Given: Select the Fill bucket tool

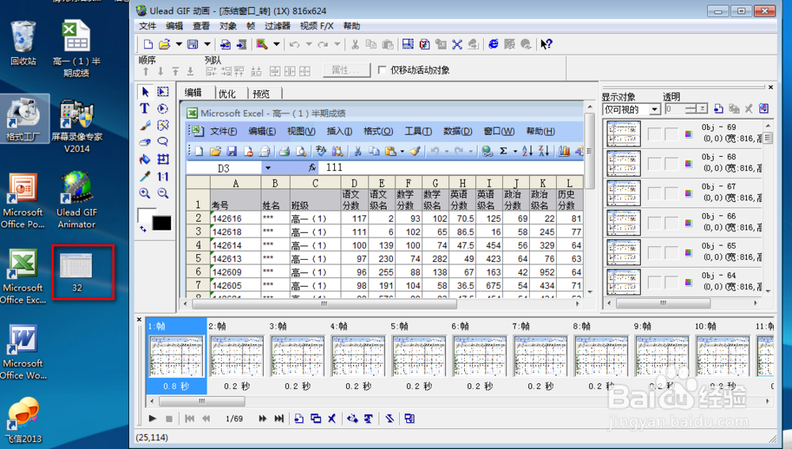Looking at the screenshot, I should [145, 159].
